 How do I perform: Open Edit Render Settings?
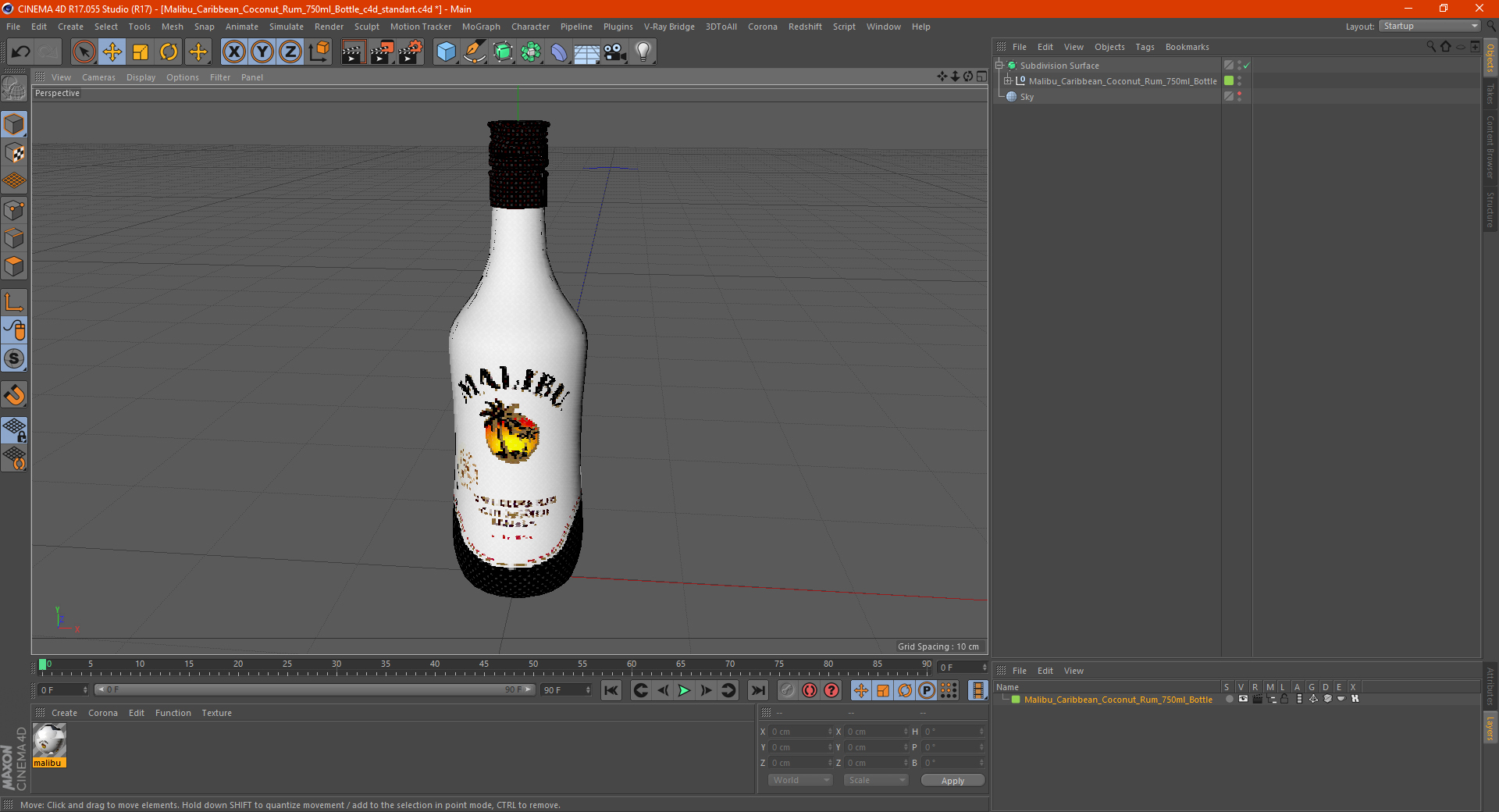411,52
